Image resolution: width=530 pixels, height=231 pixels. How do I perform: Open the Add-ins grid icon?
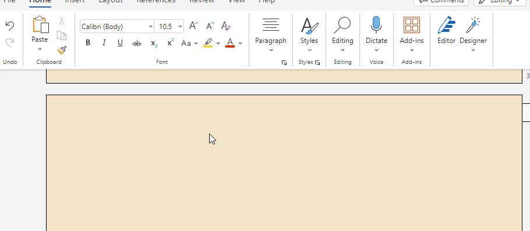(x=411, y=26)
